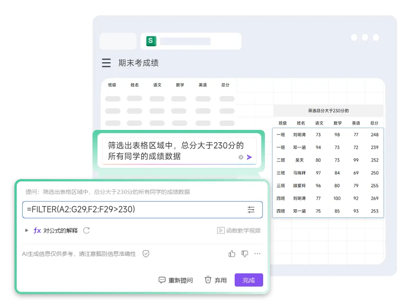The image size is (412, 305).
Task: Regenerate the formula explanation with refresh icon
Action: tap(87, 231)
